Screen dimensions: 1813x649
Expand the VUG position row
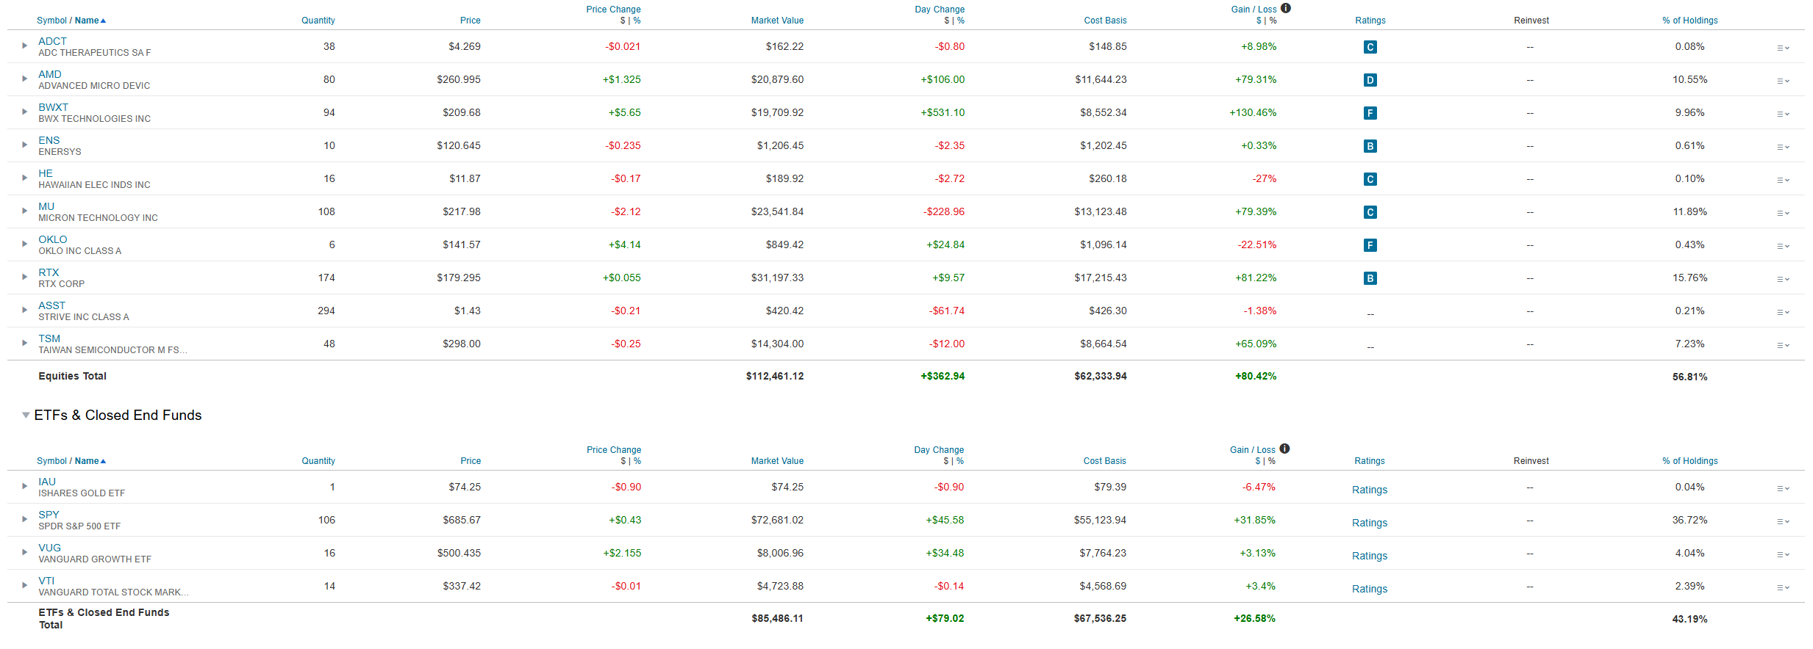point(24,552)
